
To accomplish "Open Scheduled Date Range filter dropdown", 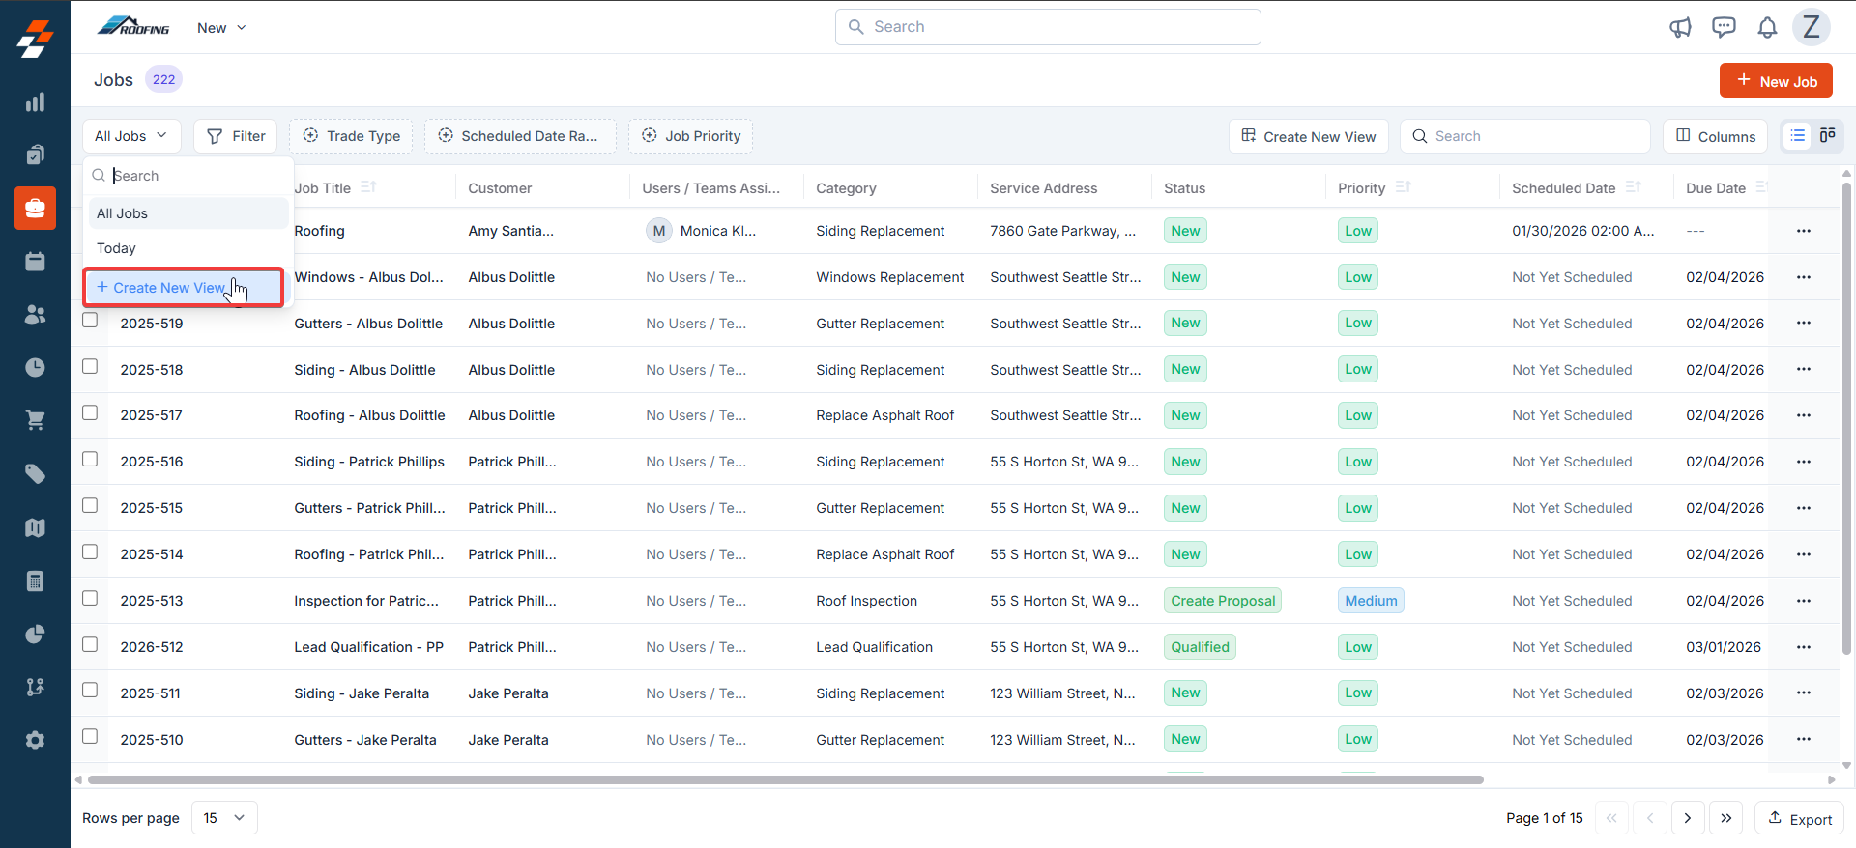I will click(520, 136).
